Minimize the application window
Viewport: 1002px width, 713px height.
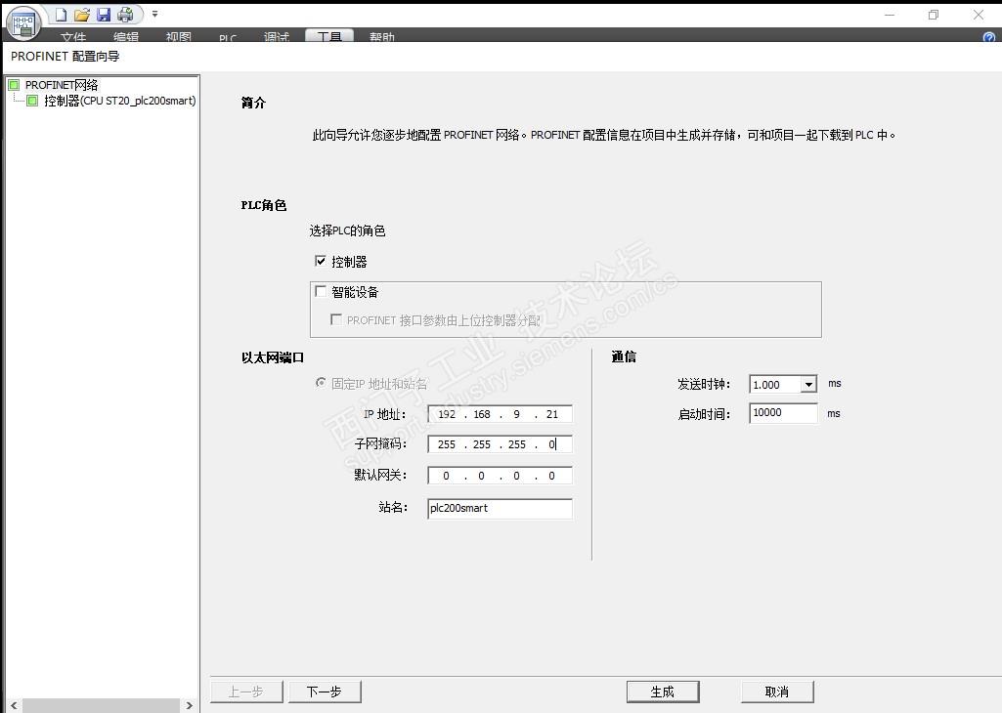point(890,15)
